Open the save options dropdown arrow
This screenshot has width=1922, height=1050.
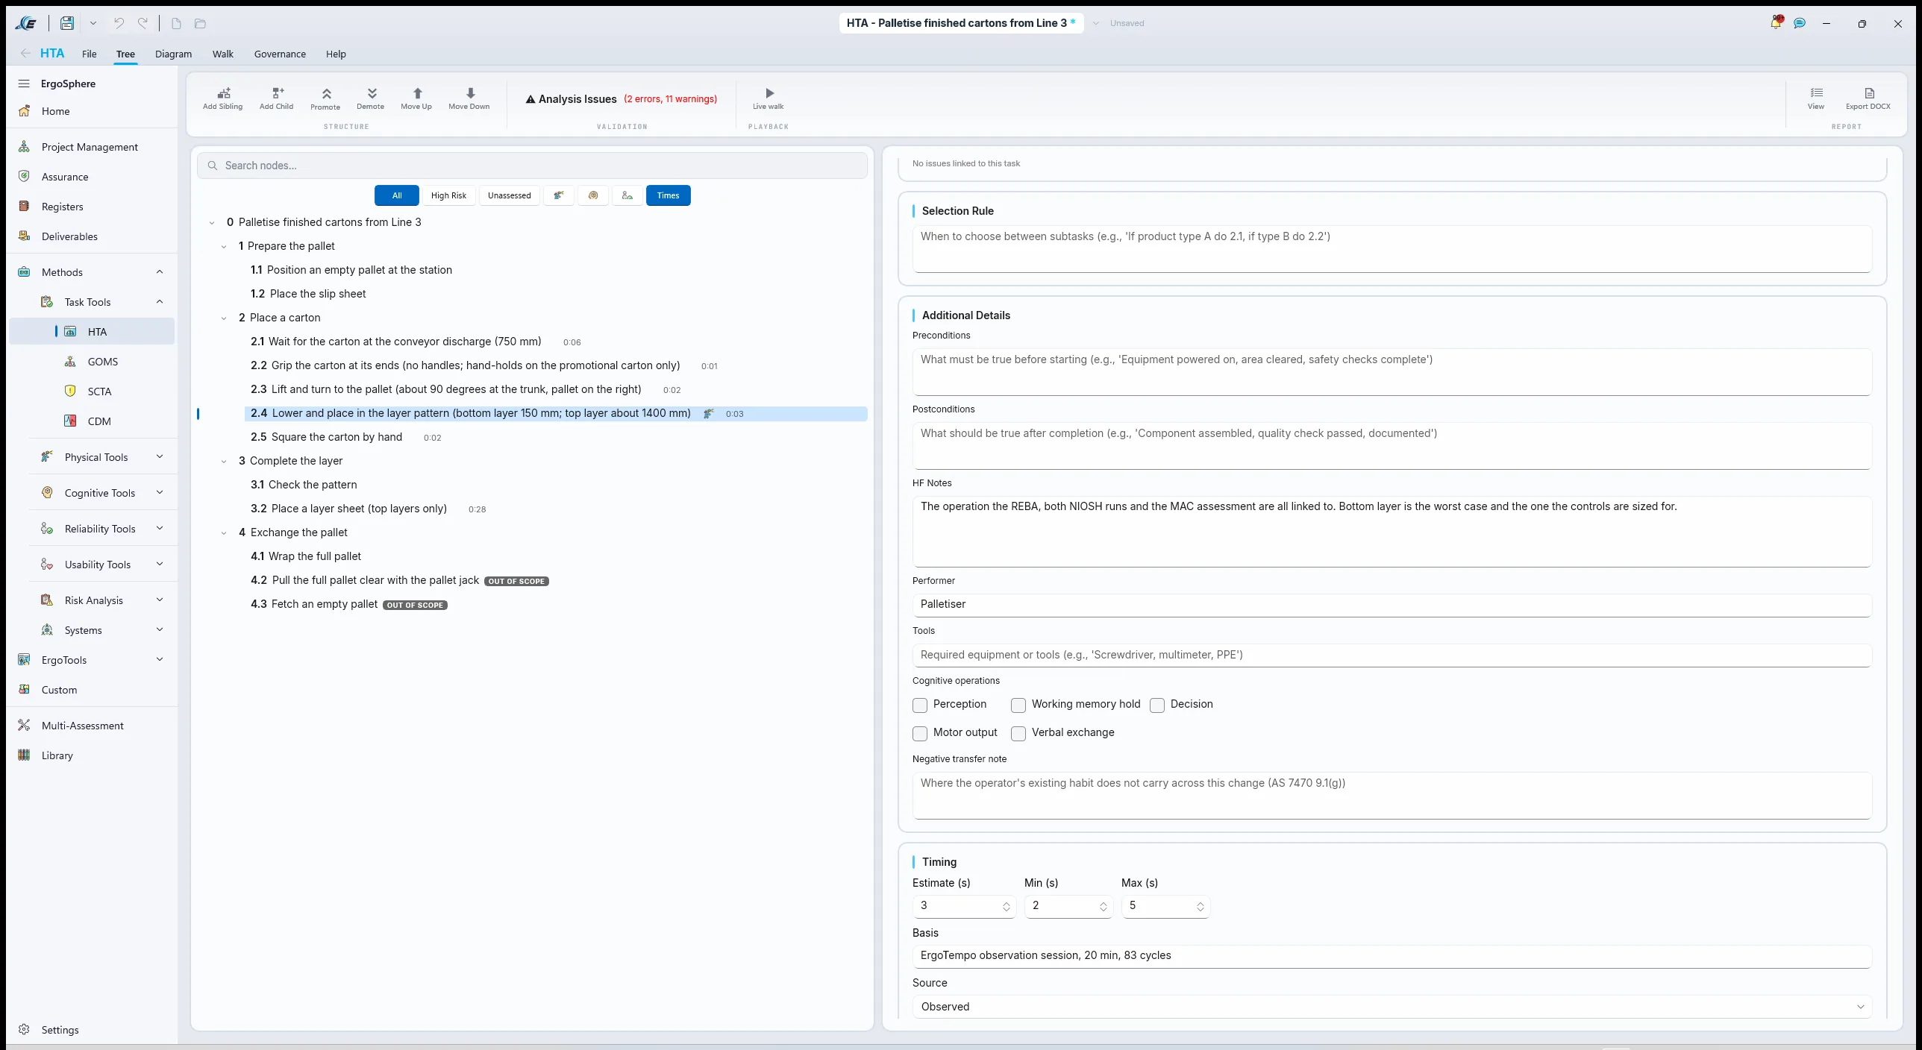click(x=93, y=23)
